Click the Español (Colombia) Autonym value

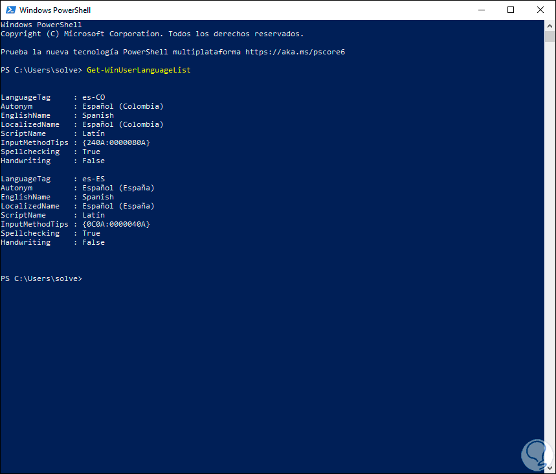[122, 106]
